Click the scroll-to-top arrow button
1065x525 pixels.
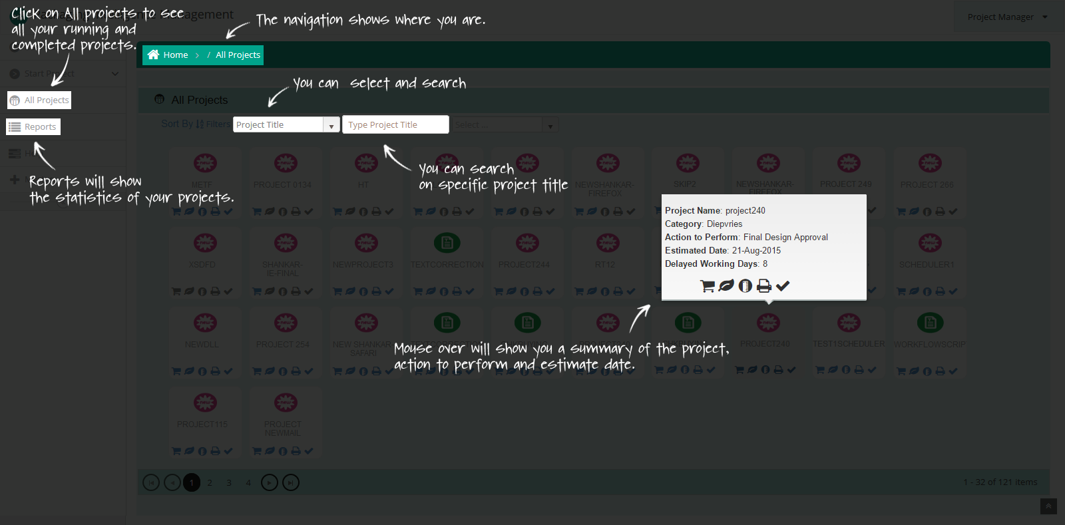[1048, 506]
